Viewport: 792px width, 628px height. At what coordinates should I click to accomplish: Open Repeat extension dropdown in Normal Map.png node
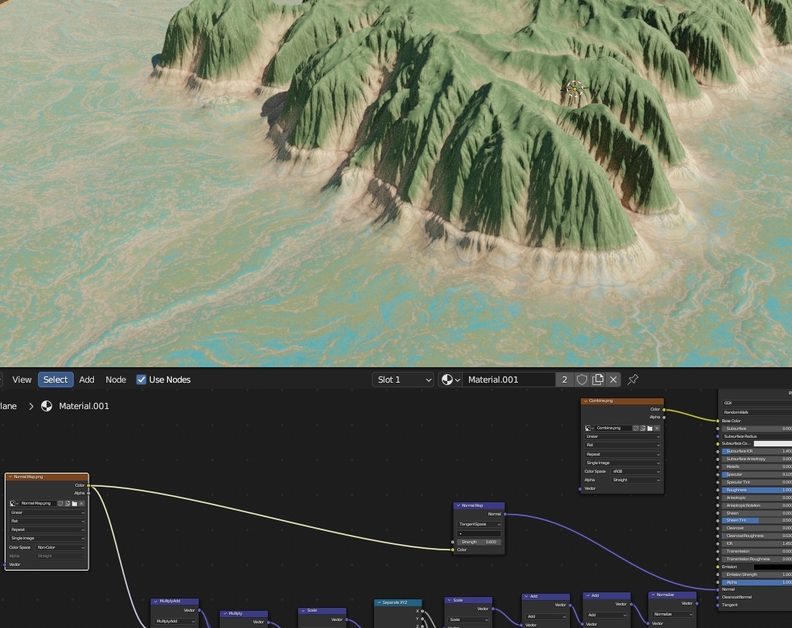tap(47, 529)
